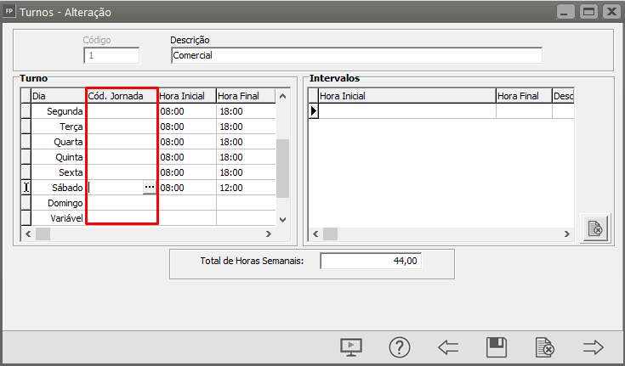Click the delete interval icon beside Intervalos grid
This screenshot has width=625, height=366.
click(595, 229)
